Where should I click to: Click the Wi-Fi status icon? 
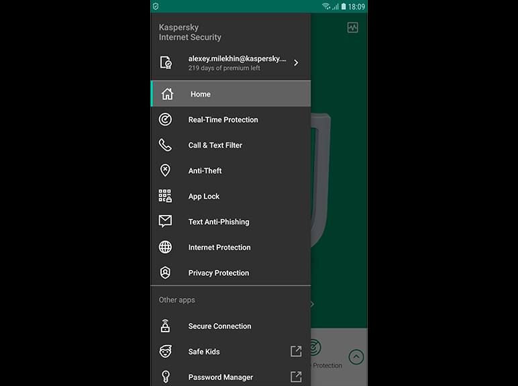click(x=326, y=6)
